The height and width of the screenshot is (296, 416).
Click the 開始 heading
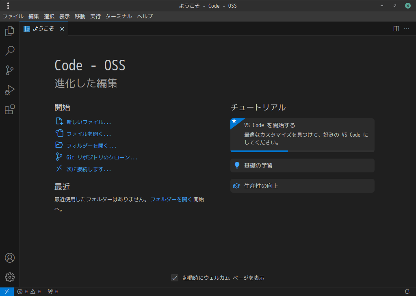(62, 107)
